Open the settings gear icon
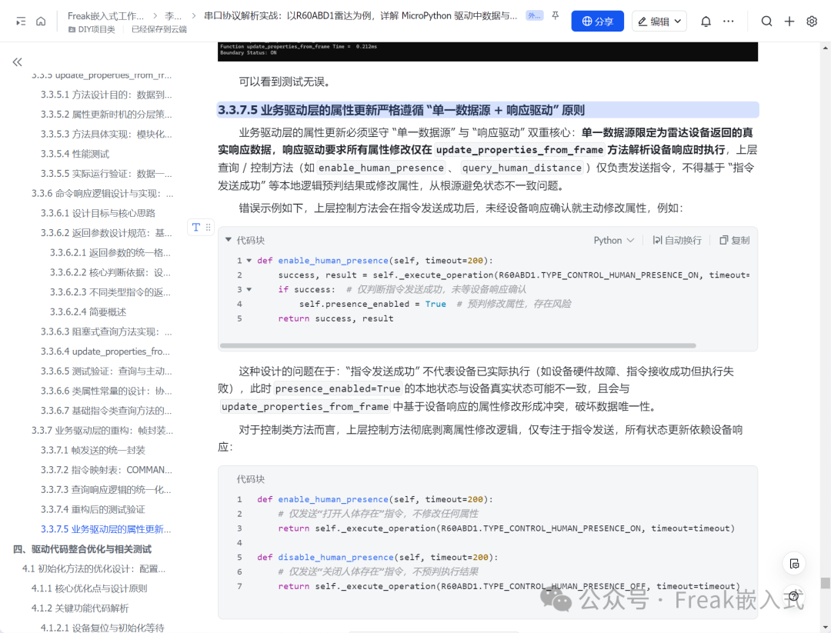The width and height of the screenshot is (831, 633). 812,22
